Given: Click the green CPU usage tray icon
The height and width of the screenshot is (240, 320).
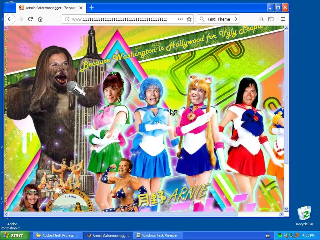Looking at the screenshot, I should coord(280,235).
